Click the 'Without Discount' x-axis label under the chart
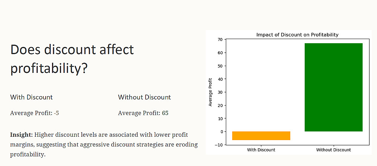377x166 pixels. point(333,150)
